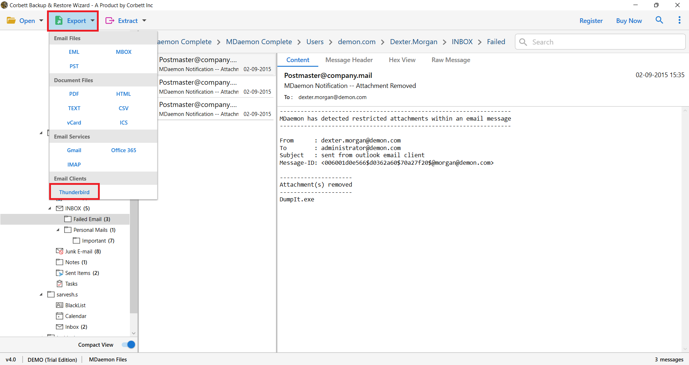Click the Register link
The height and width of the screenshot is (365, 689).
pyautogui.click(x=591, y=20)
